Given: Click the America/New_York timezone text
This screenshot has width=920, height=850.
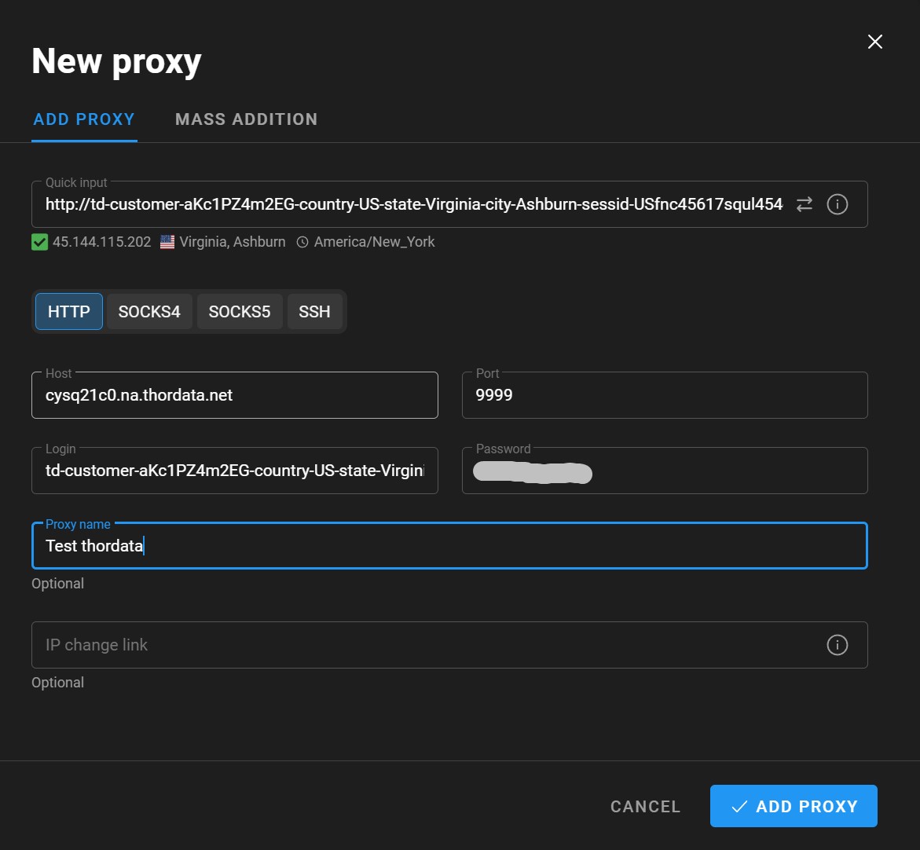Looking at the screenshot, I should pos(374,242).
